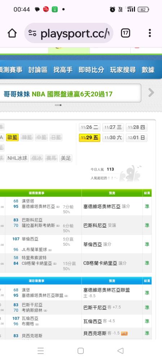This screenshot has width=162, height=362.
Task: Click prediction 塞德維塔奧林匹亞 讓分
Action: point(106,206)
